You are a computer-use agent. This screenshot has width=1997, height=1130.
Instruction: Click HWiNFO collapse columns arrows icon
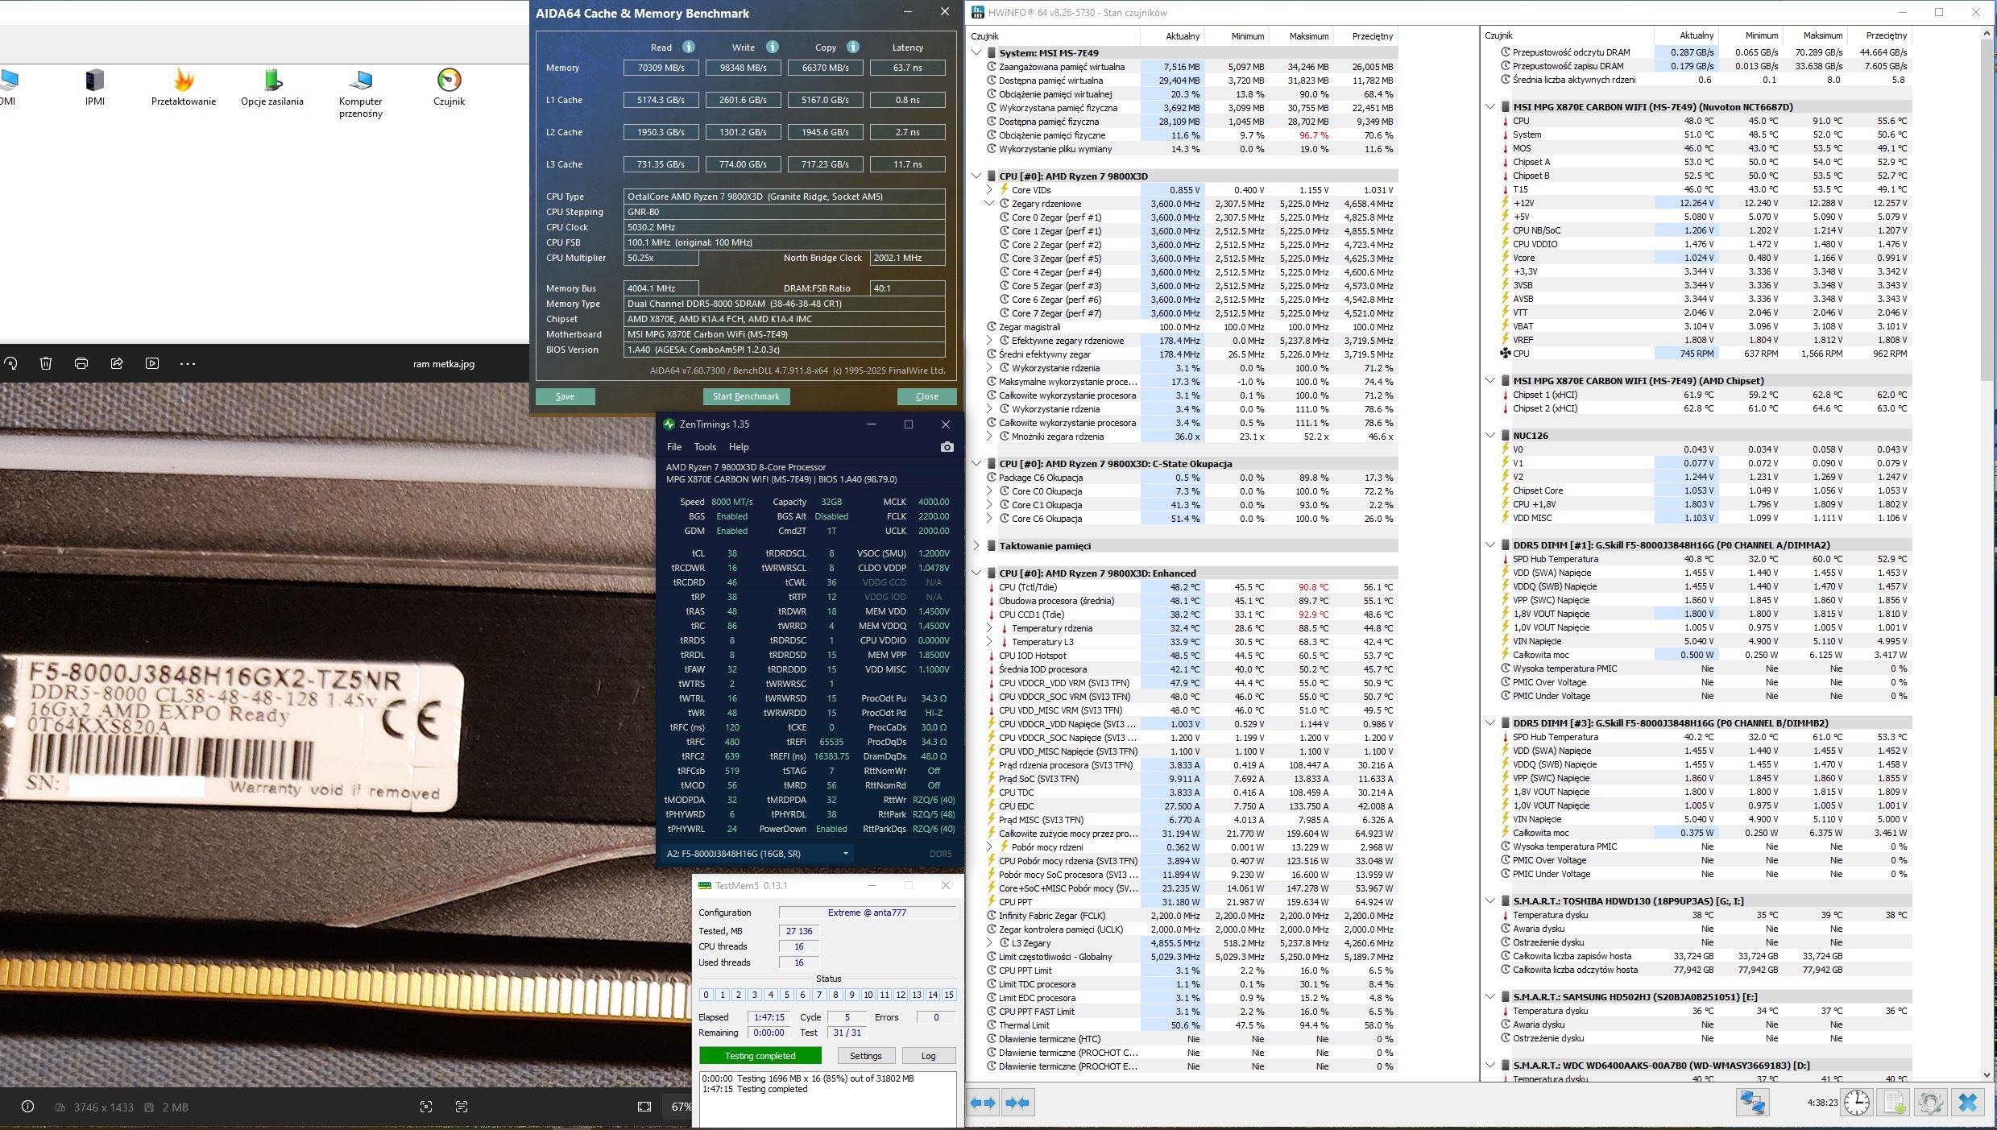coord(1017,1103)
